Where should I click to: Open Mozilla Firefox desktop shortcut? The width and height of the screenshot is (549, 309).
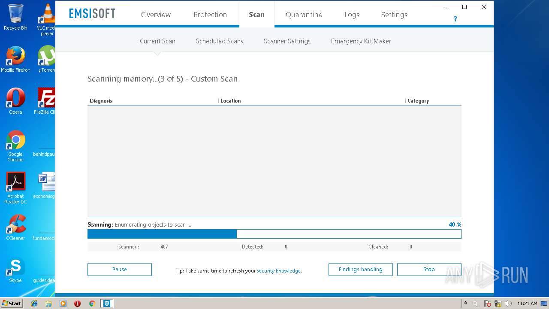[x=15, y=59]
